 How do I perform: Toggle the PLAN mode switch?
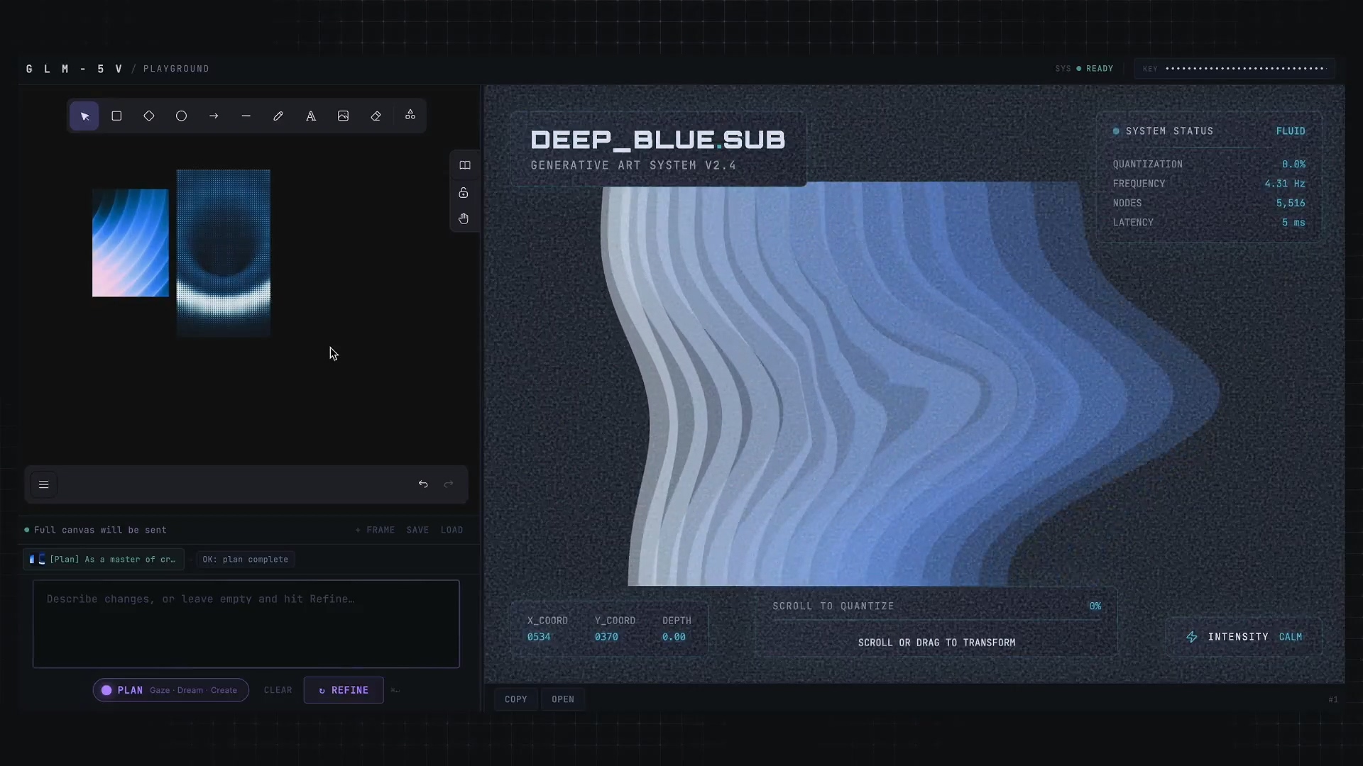click(107, 690)
